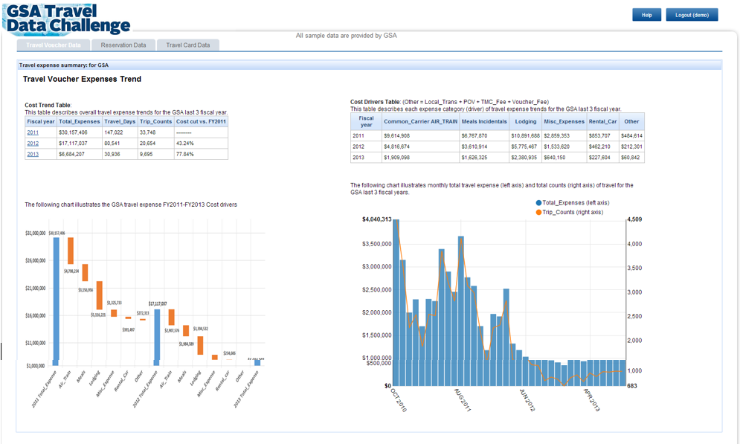Log out via Logout (demo) button

(692, 15)
